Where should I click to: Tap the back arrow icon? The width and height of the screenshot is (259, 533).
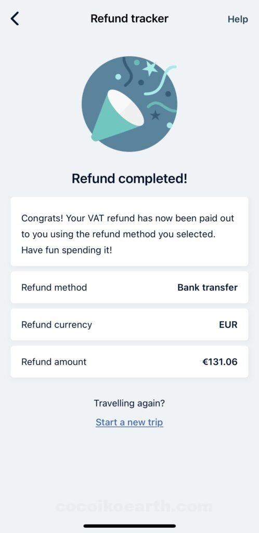coord(15,19)
